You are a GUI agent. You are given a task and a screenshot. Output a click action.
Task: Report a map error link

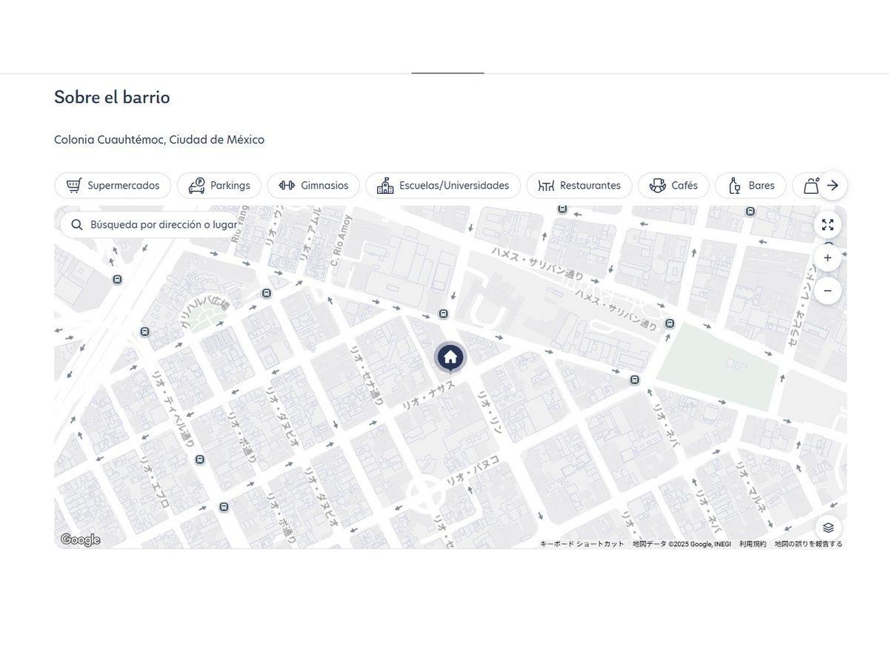pyautogui.click(x=808, y=544)
